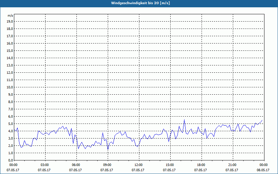Click the final data point before midnight
The height and width of the screenshot is (174, 278).
262,120
